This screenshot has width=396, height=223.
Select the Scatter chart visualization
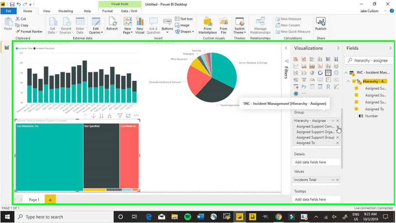304,73
